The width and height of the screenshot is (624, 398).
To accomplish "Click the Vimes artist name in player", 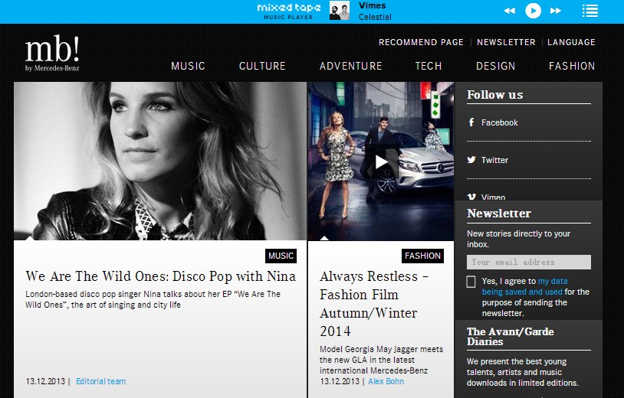I will click(372, 5).
